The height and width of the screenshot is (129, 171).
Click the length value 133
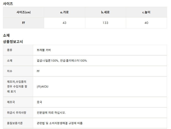[x=106, y=23]
